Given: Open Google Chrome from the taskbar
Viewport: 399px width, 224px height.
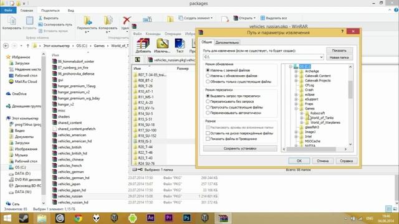Looking at the screenshot, I should [x=78, y=218].
